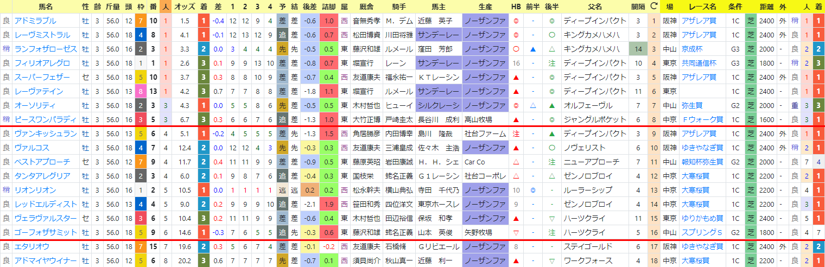The image size is (825, 267).
Task: Open the 共同通信杯 race link
Action: point(700,63)
